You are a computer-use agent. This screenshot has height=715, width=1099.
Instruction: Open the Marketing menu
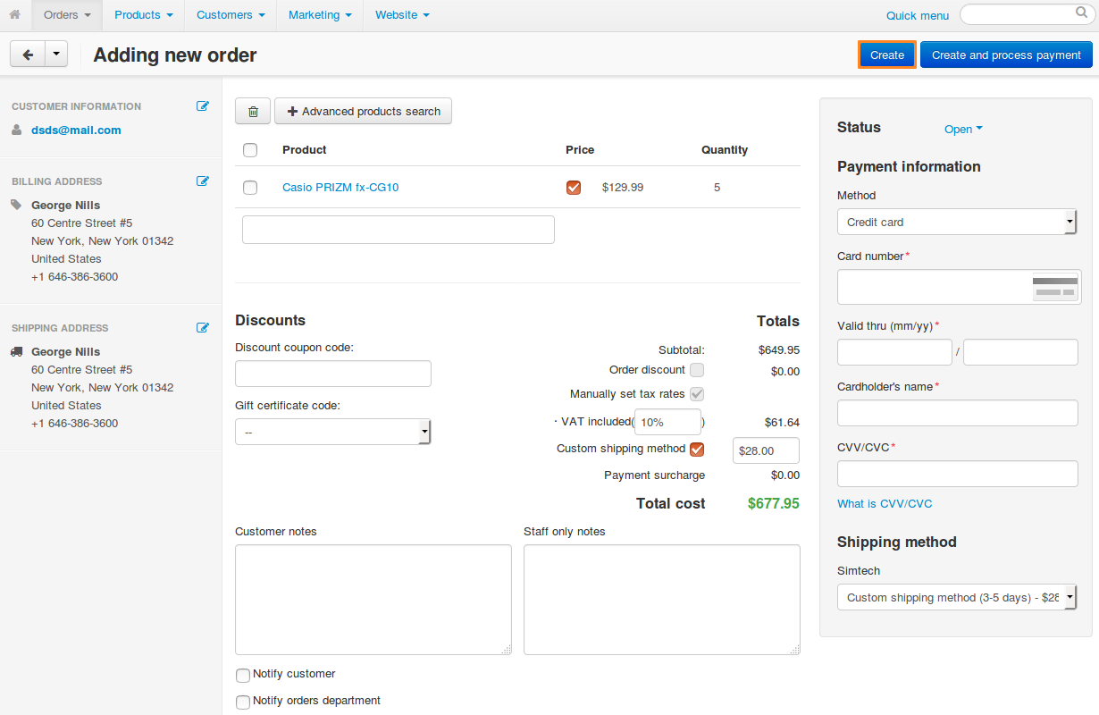tap(320, 15)
